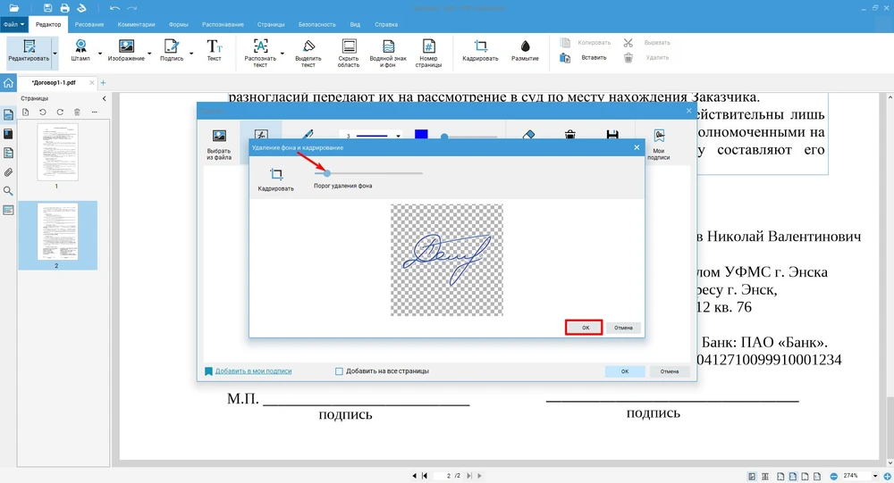This screenshot has width=894, height=483.
Task: Click the Кадрировать crop icon in the background removal dialog
Action: [275, 175]
